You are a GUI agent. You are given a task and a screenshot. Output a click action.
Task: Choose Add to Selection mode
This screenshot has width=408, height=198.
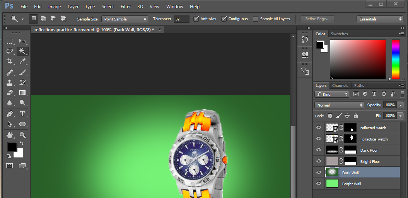coord(43,19)
